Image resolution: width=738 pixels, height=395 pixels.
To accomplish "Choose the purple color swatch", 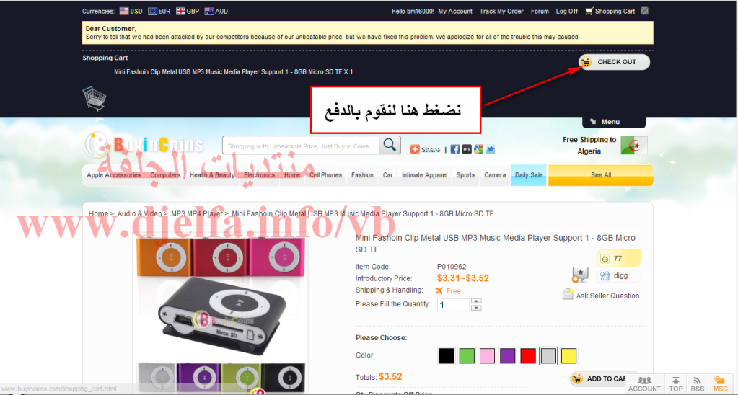I will tap(508, 355).
